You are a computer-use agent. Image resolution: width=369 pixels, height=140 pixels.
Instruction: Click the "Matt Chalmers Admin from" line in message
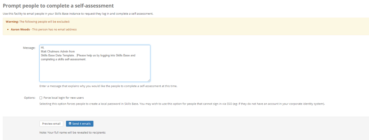tap(58, 51)
